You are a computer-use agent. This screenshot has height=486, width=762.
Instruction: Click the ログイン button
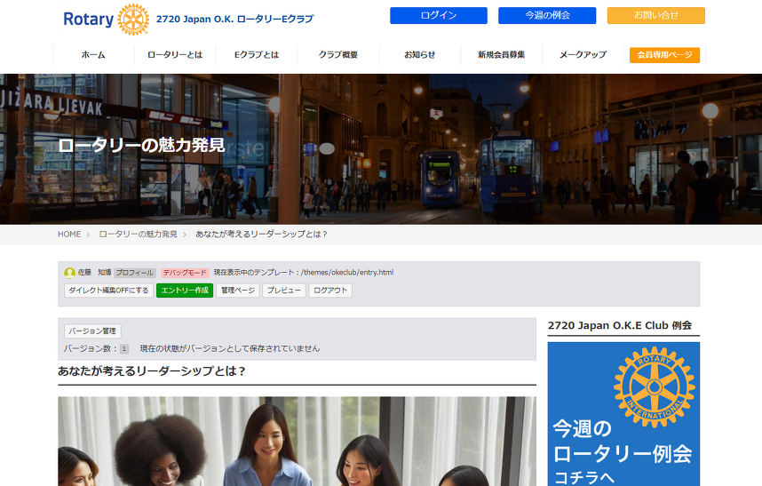click(x=438, y=15)
